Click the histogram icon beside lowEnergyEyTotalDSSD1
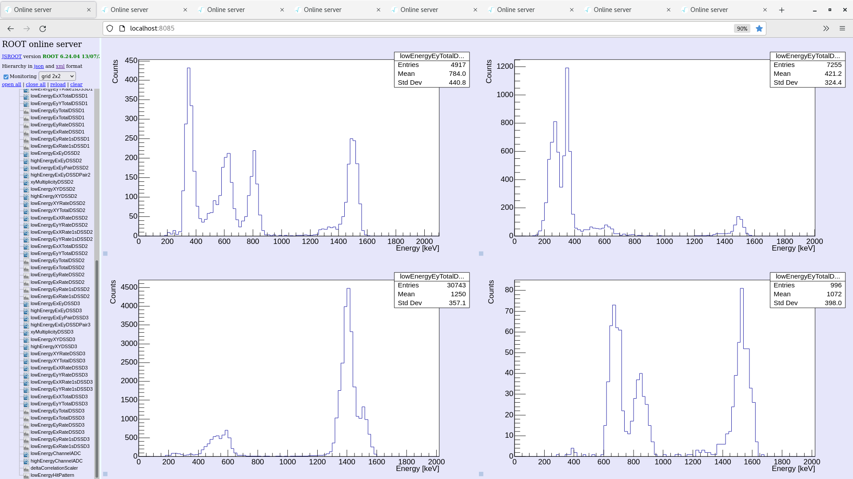The height and width of the screenshot is (479, 853). 26,111
